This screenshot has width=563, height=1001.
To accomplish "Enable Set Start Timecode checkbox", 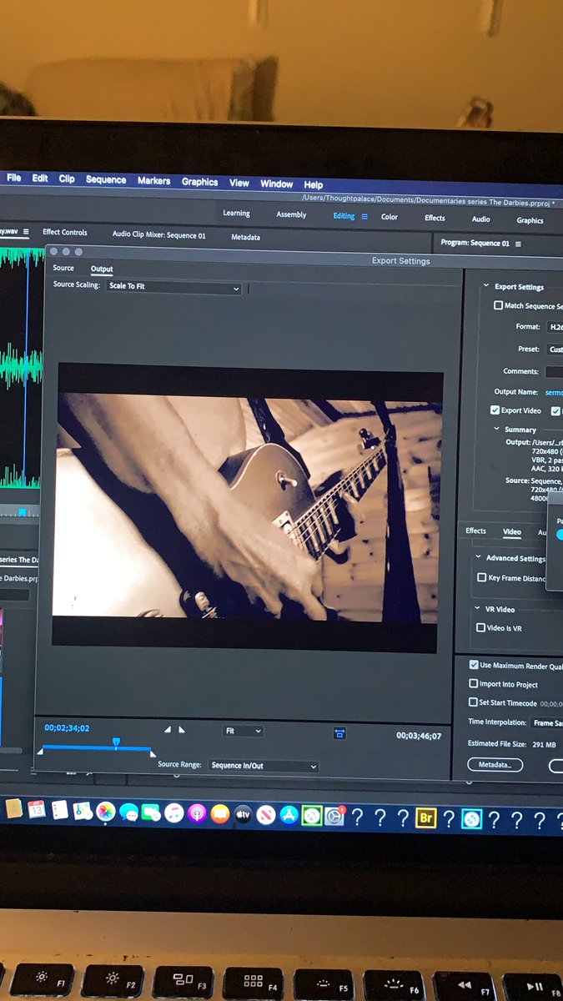I will 473,702.
